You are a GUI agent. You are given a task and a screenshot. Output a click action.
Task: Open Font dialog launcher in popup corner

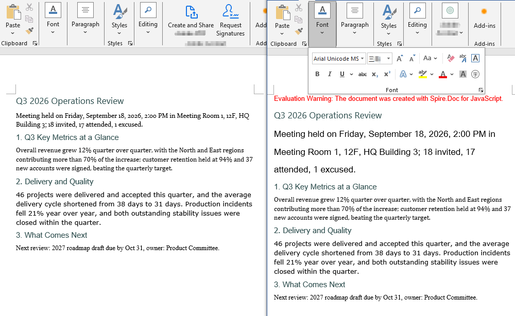(481, 90)
